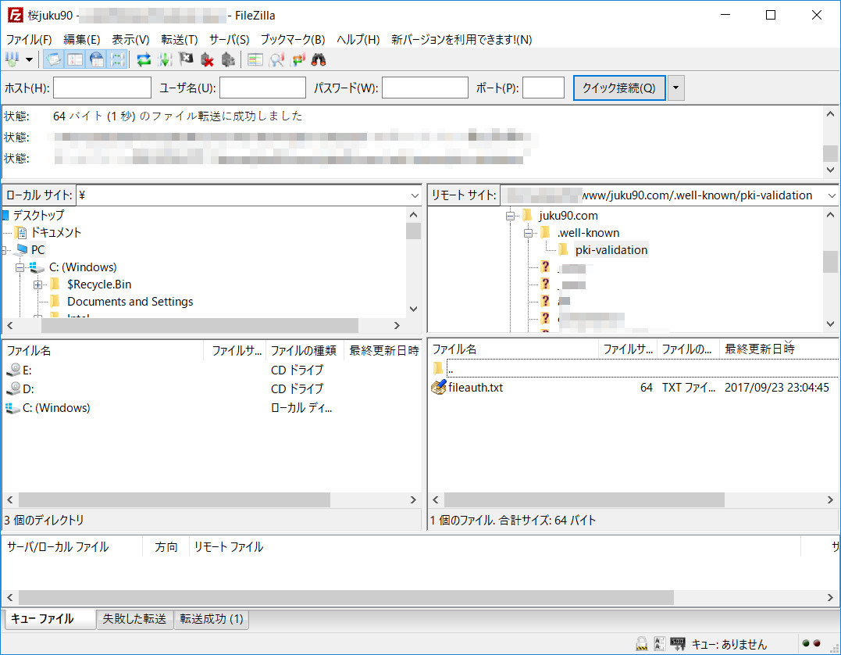Open the リモート サイト path dropdown
Screen dimensions: 841x655
(832, 195)
